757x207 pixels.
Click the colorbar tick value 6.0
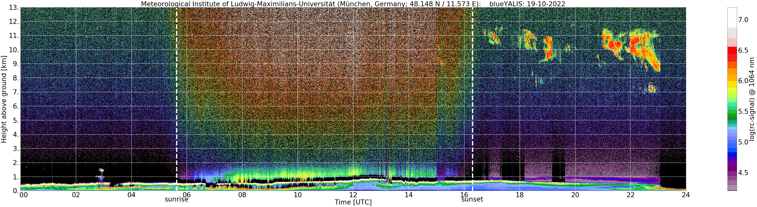coord(743,81)
